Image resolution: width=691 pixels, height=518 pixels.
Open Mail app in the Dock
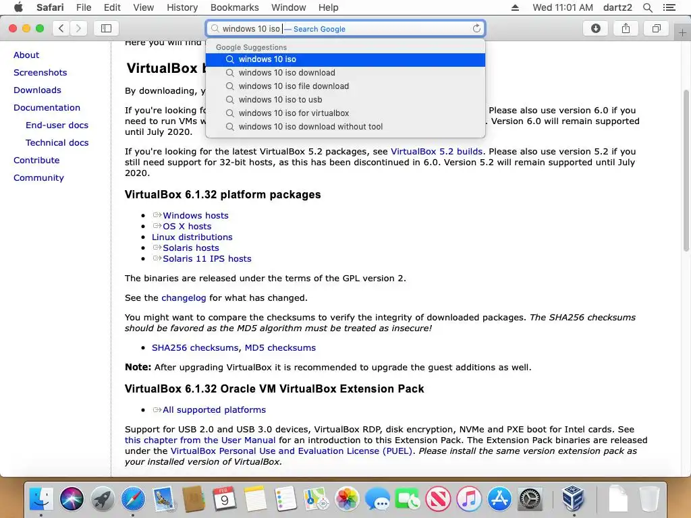tap(164, 498)
